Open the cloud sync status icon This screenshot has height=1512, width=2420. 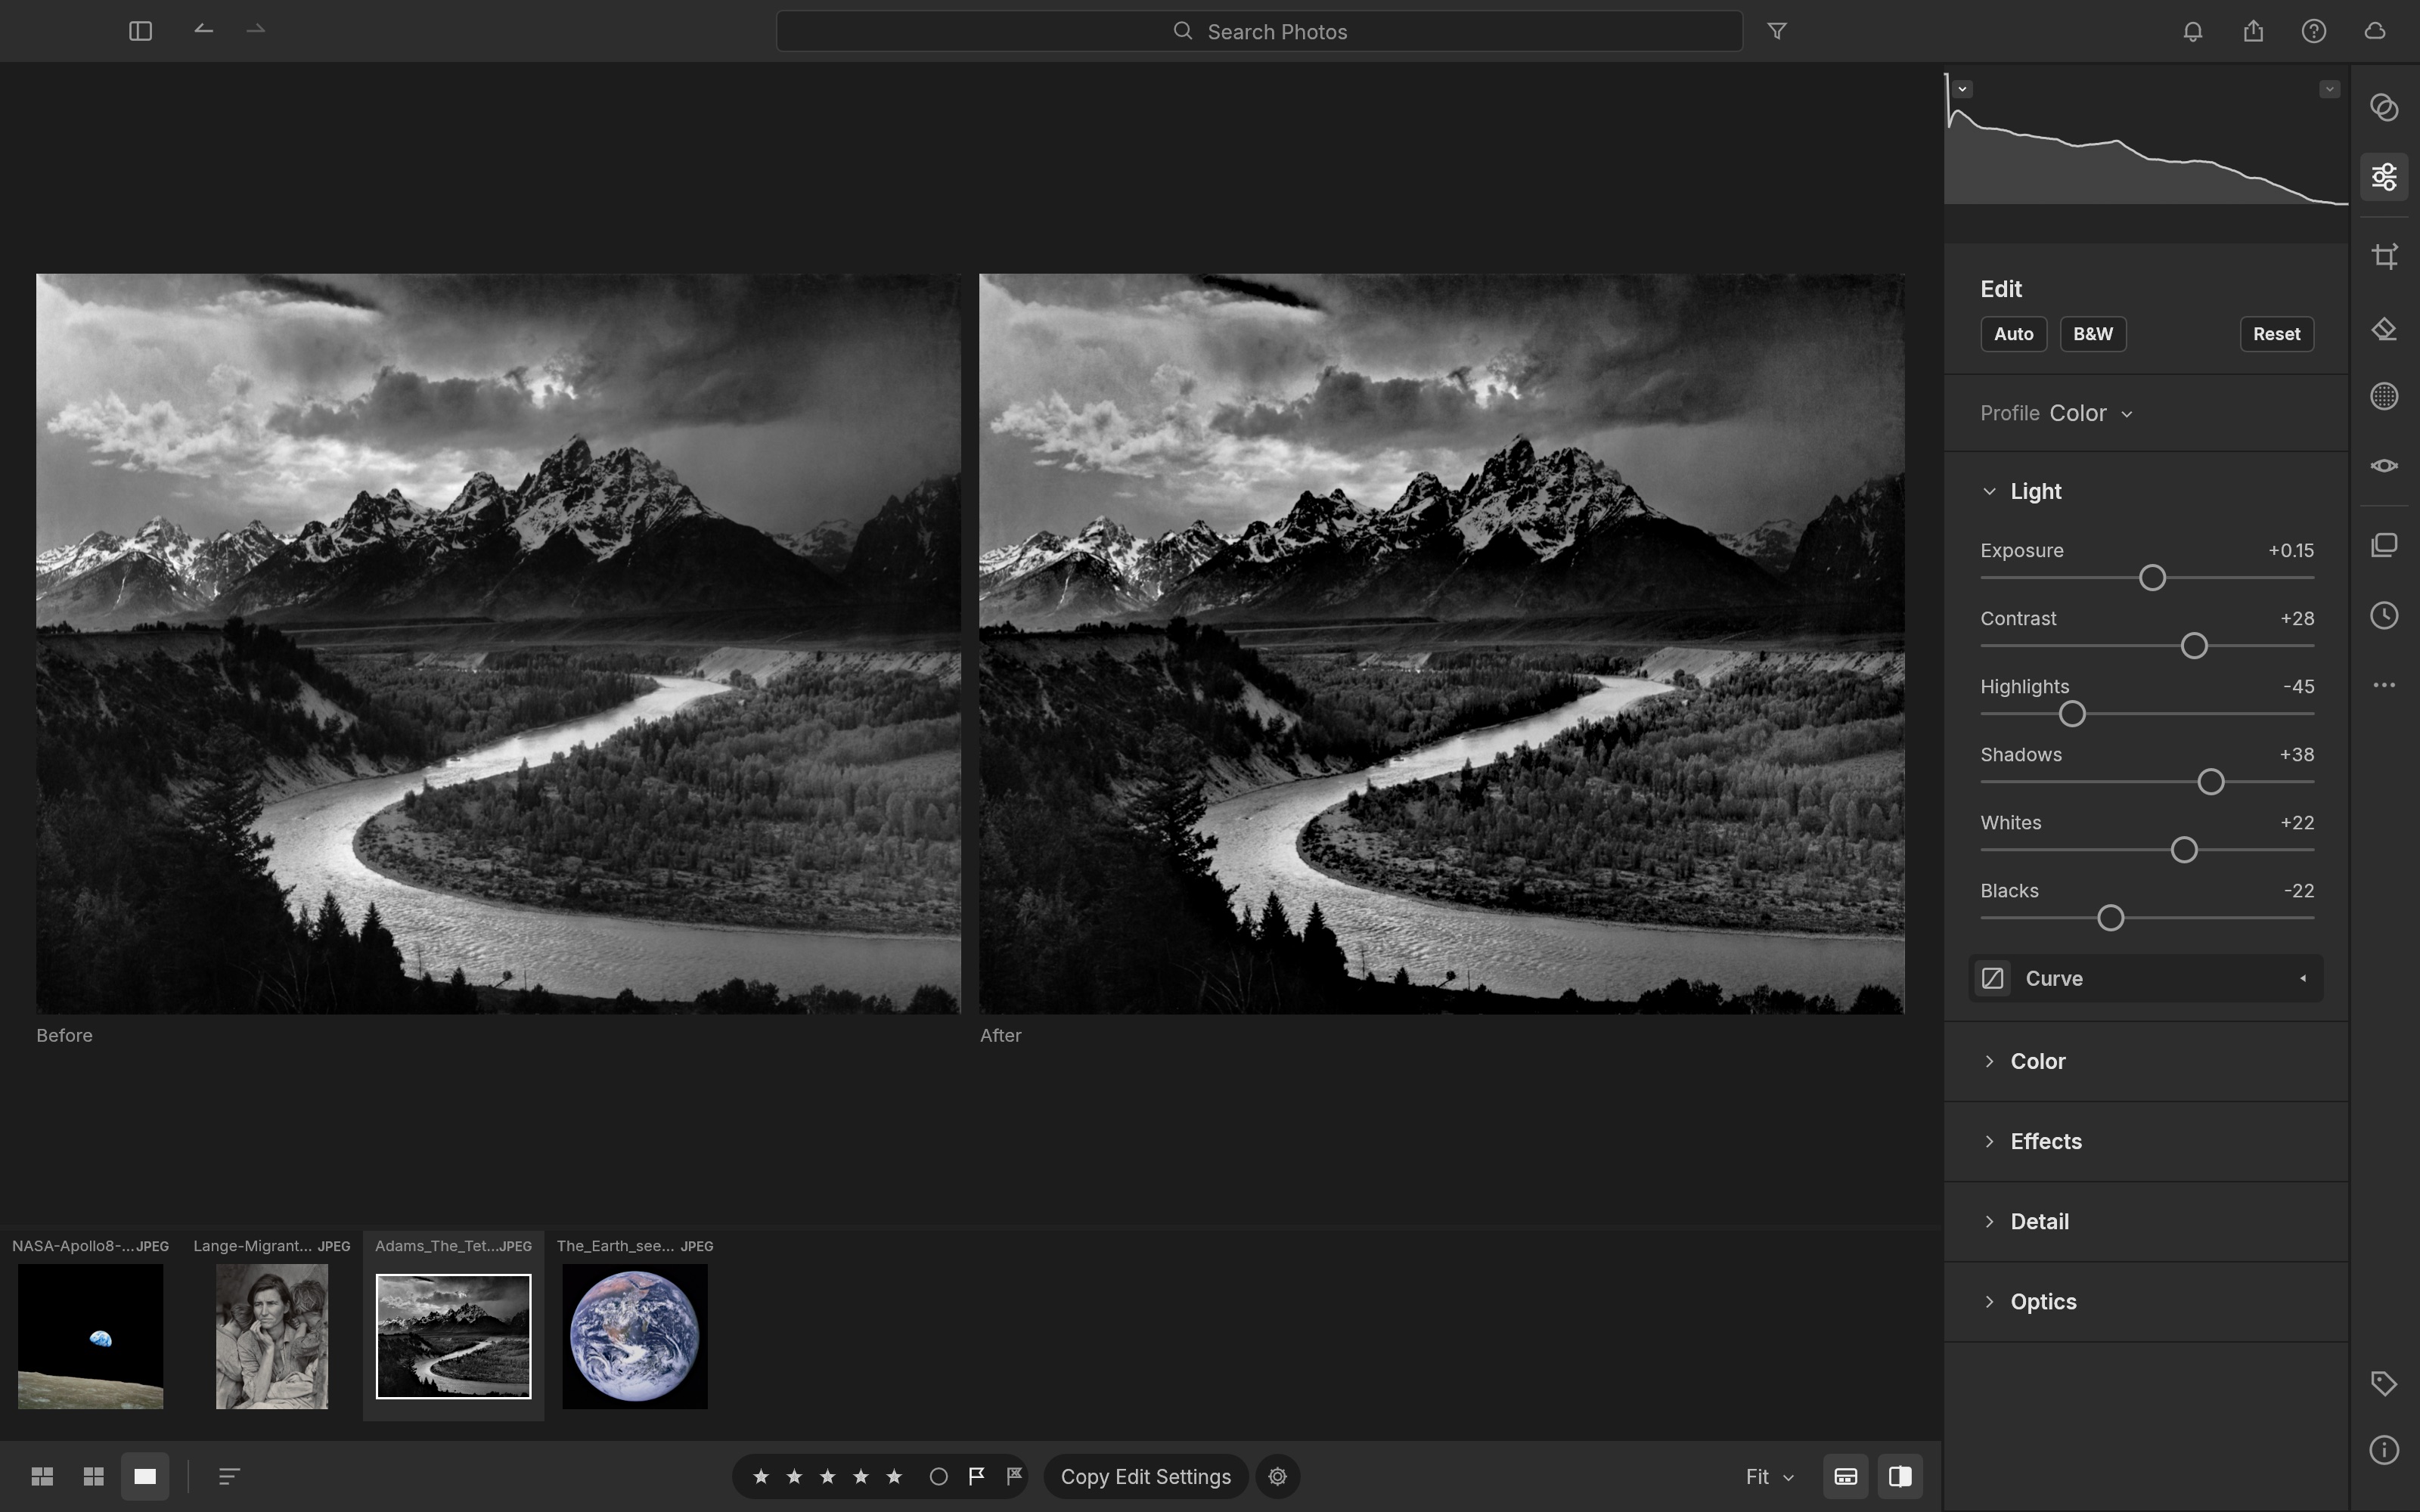pos(2375,31)
